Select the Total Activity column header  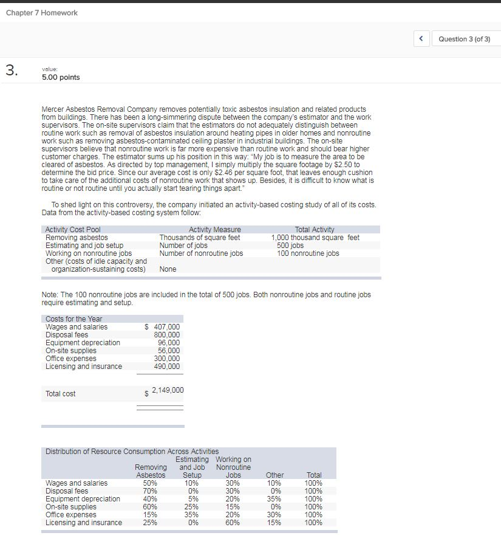point(315,230)
